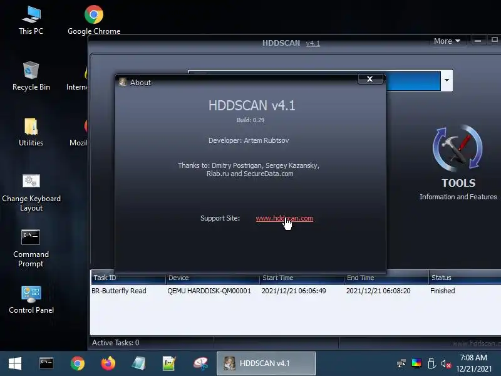Click the 2021/12/21 06:08:20 end time cell
The height and width of the screenshot is (376, 501).
pyautogui.click(x=378, y=291)
